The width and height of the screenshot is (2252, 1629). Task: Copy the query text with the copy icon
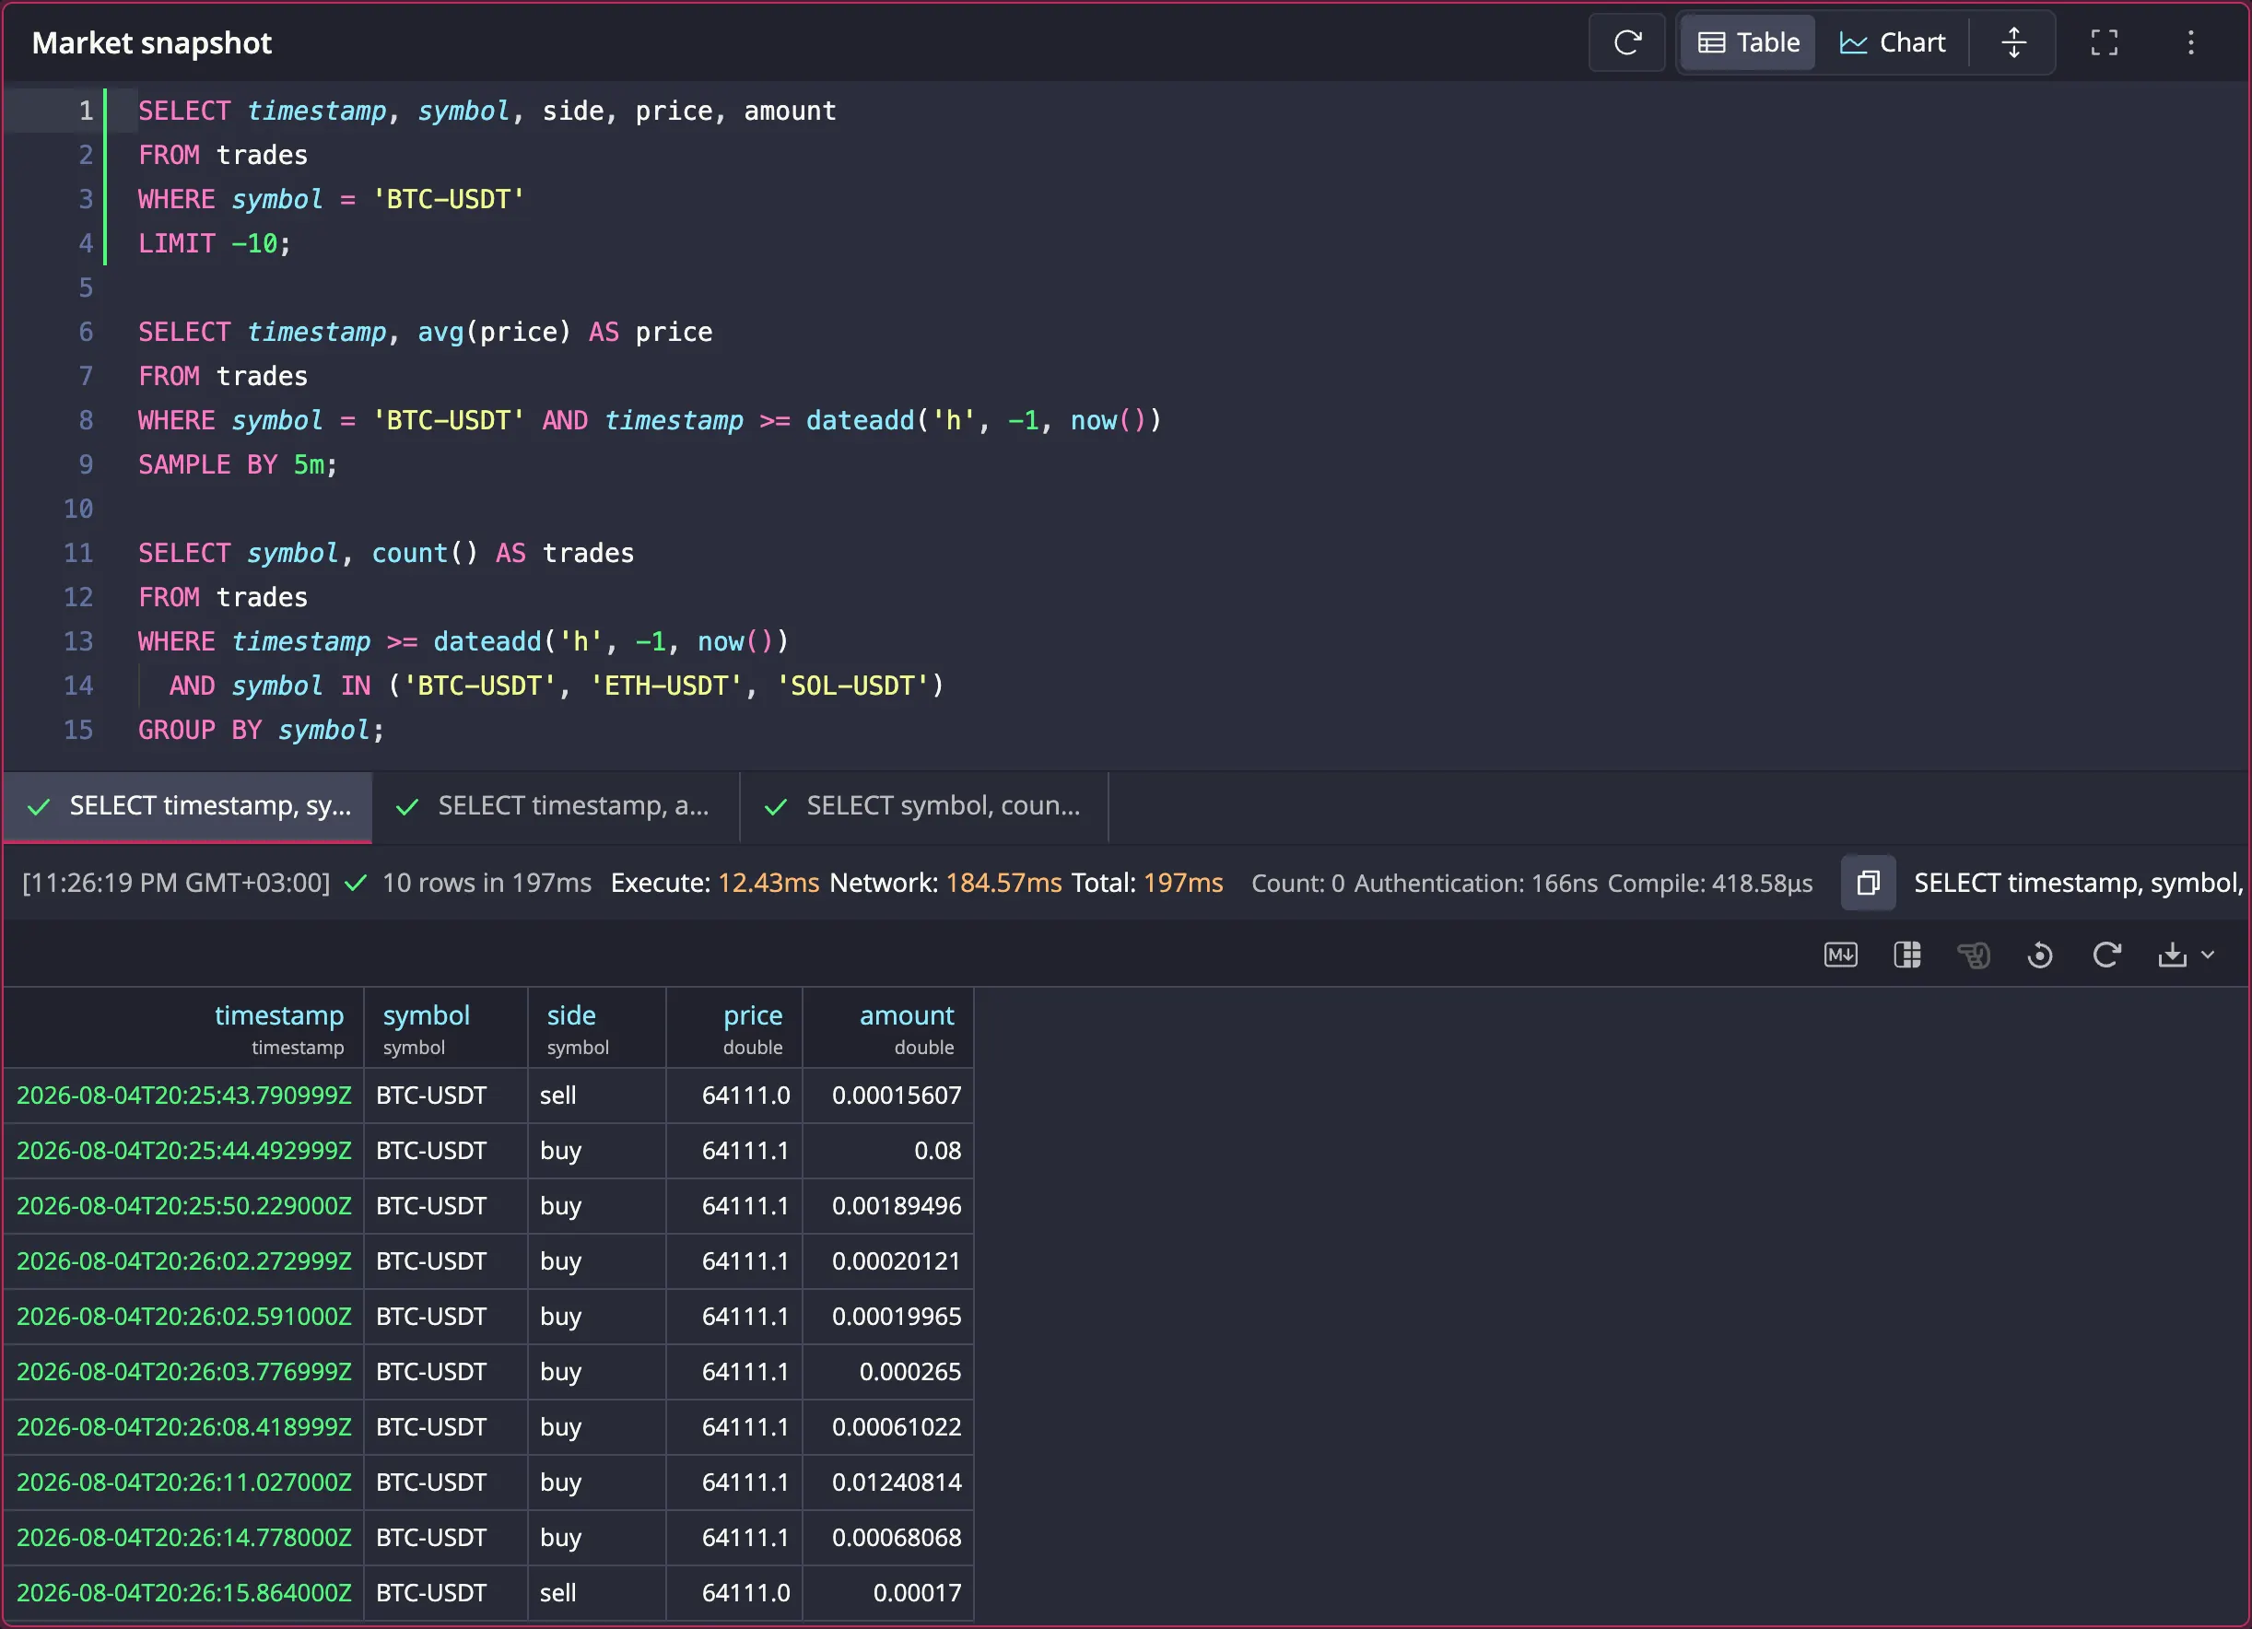[x=1868, y=883]
